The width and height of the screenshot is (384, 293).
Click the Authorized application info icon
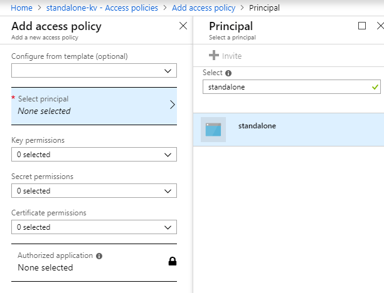pos(100,256)
